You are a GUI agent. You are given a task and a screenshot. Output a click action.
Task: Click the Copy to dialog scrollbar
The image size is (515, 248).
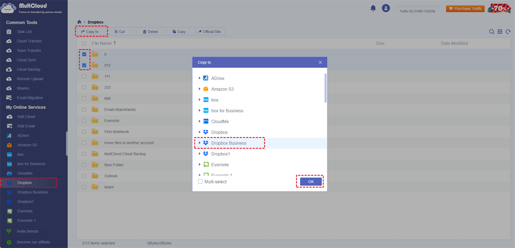(325, 88)
